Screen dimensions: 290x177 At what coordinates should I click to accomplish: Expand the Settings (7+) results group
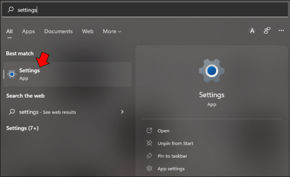coord(22,128)
